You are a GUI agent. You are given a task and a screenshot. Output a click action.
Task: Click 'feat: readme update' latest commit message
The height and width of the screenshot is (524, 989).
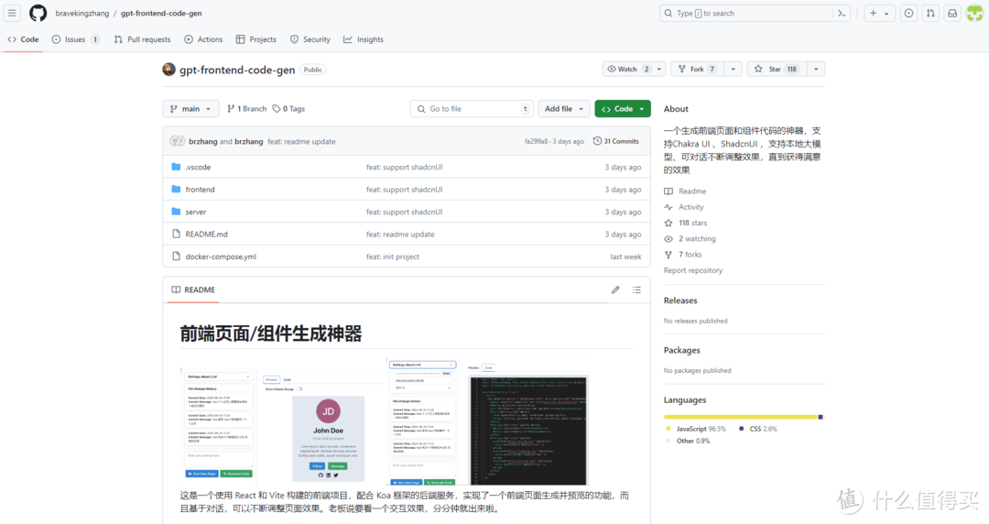[301, 141]
